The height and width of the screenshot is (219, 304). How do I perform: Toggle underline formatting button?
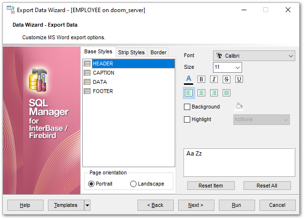point(239,79)
